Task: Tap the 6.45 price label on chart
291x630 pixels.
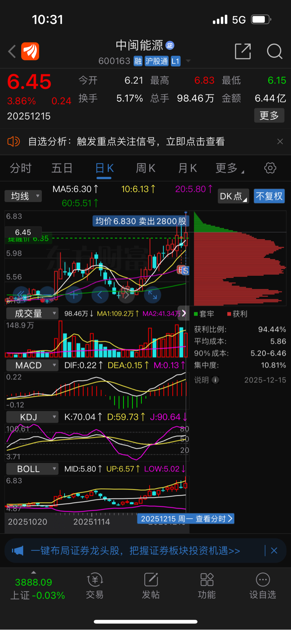Action: tap(23, 232)
